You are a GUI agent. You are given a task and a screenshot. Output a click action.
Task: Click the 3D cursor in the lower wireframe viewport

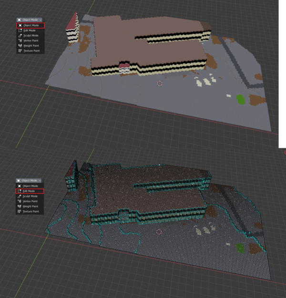[x=159, y=232]
